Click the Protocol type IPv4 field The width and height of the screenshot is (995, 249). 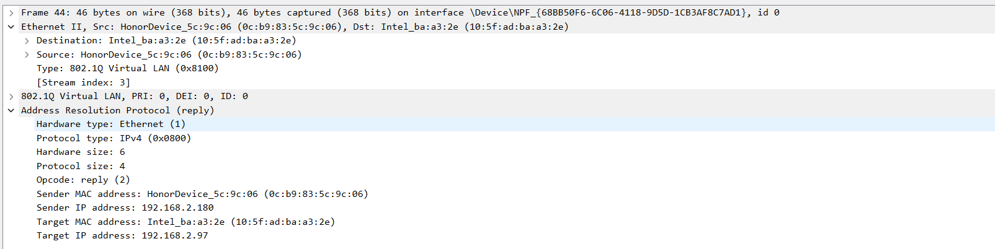pos(114,138)
